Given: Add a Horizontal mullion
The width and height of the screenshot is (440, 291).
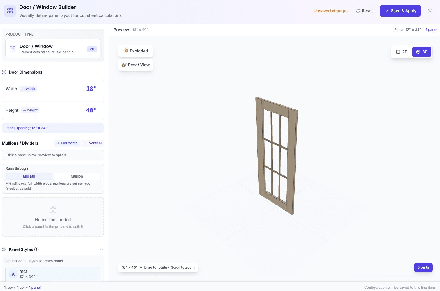Looking at the screenshot, I should click(68, 143).
